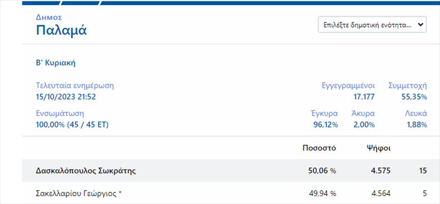The image size is (440, 204).
Task: Click the 4.564 votes figure
Action: [x=380, y=193]
